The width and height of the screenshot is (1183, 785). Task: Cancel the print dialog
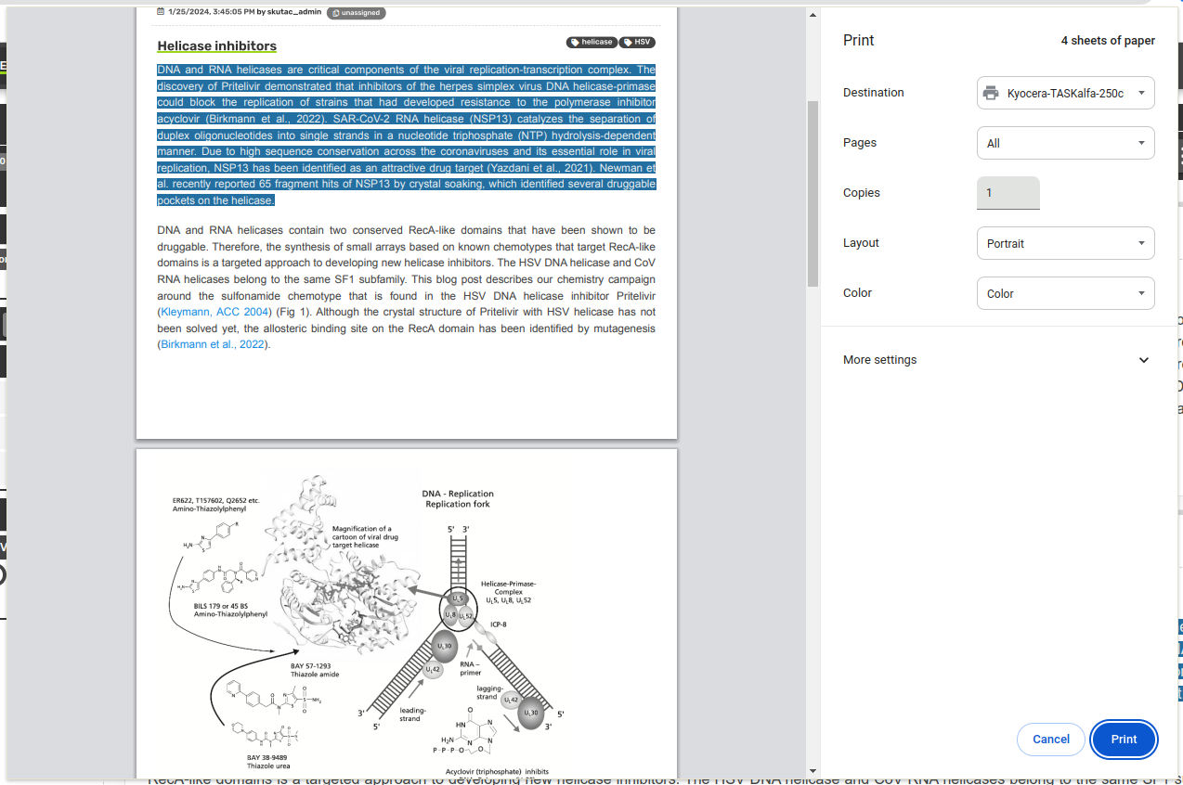point(1051,740)
